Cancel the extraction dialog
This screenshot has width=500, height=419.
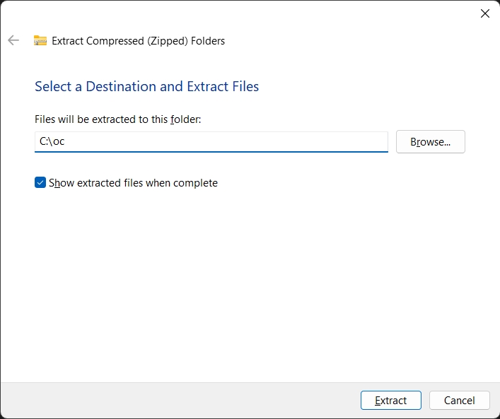click(459, 400)
